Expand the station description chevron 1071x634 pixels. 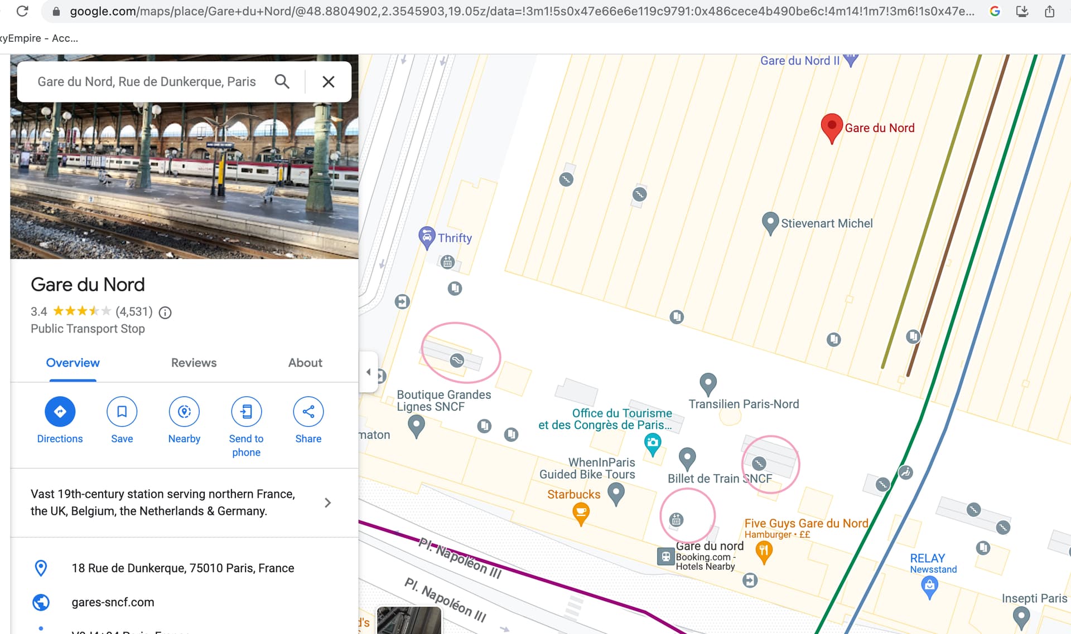[328, 503]
